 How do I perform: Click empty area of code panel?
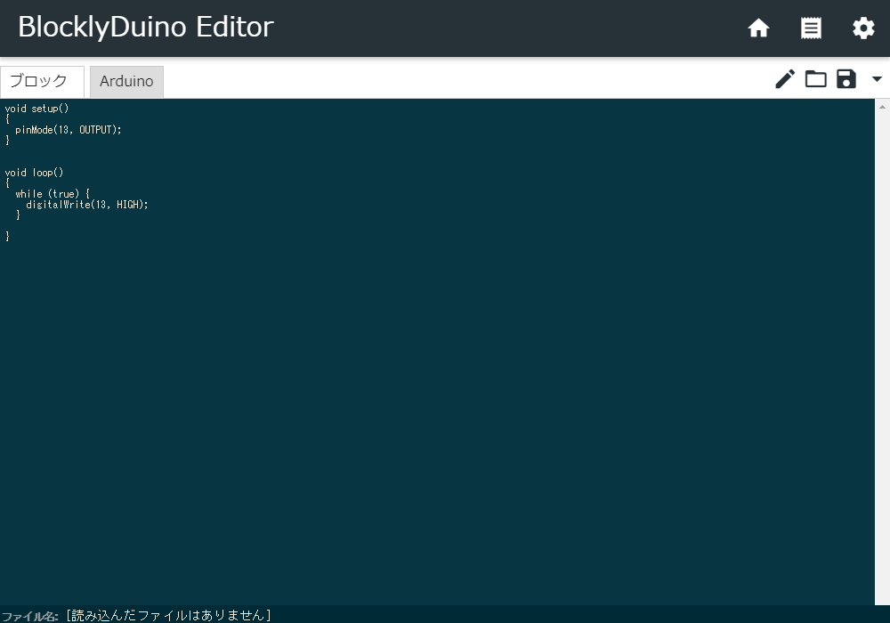[x=445, y=400]
